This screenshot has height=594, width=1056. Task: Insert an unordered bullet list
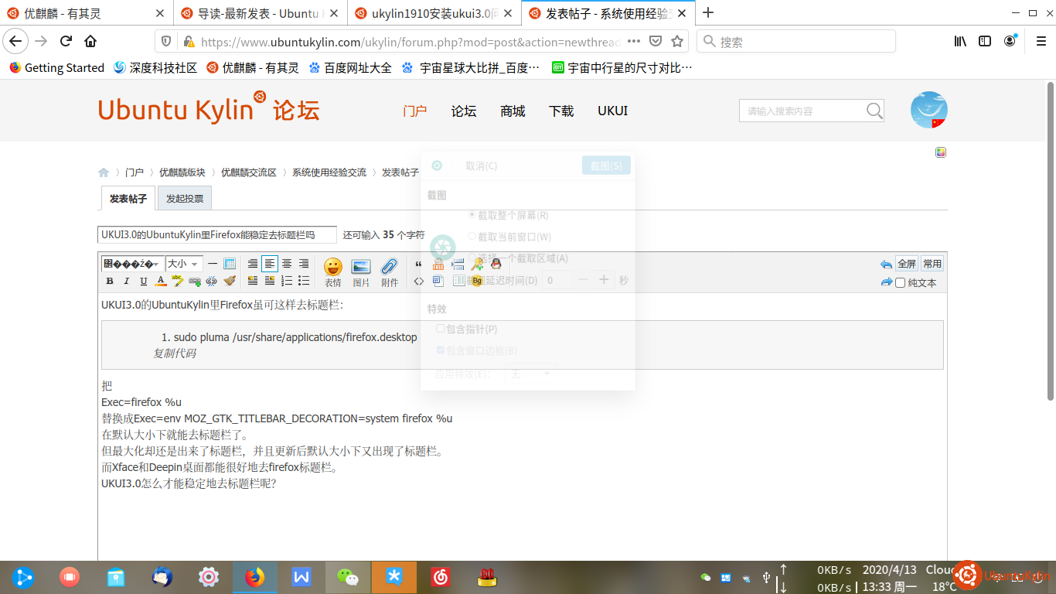[x=304, y=282]
